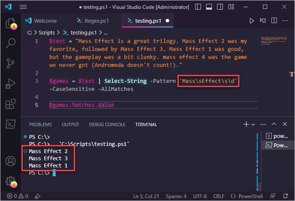295x201 pixels.
Task: Create a new terminal with plus icon
Action: (246, 124)
